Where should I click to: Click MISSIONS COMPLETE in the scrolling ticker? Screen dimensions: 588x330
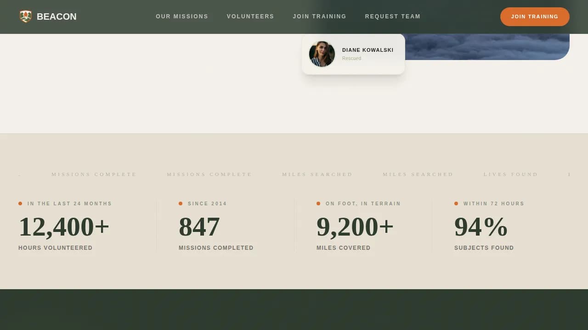pyautogui.click(x=94, y=174)
